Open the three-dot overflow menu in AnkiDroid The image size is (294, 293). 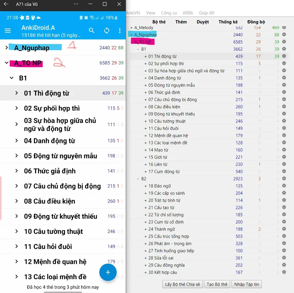[120, 31]
